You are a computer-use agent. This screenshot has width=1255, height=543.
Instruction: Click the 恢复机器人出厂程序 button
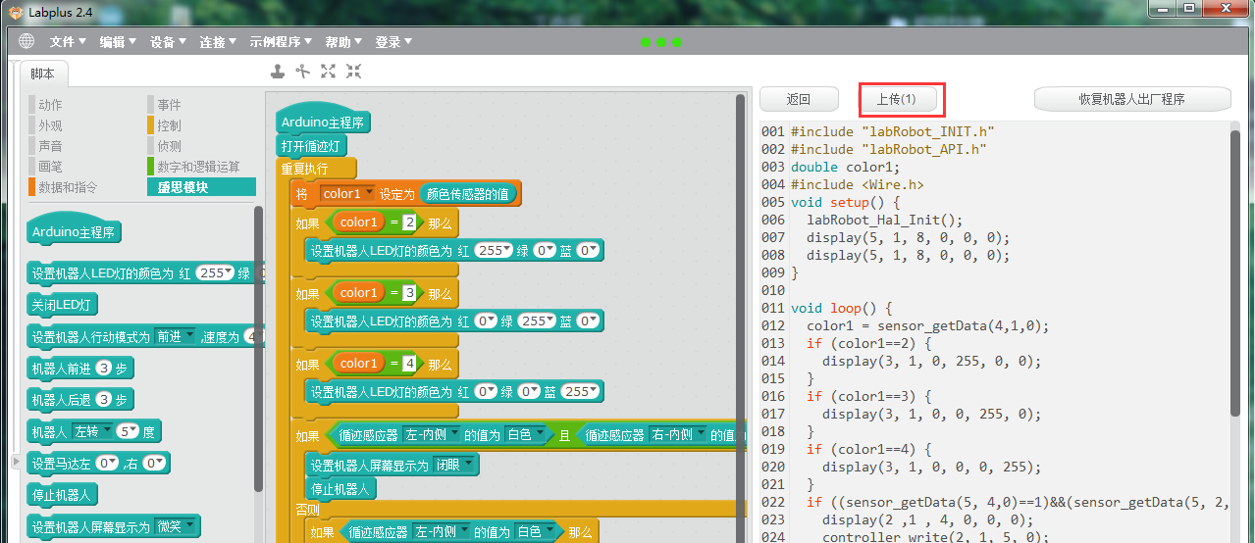1132,99
